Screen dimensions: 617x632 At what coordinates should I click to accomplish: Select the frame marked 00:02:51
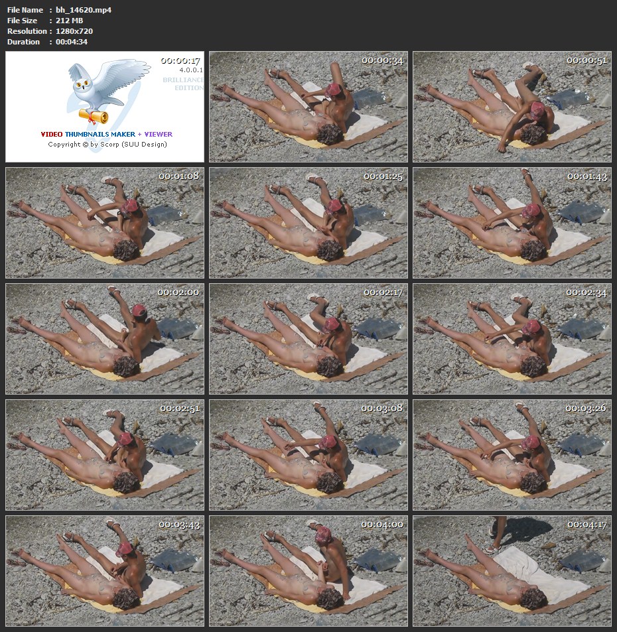pos(105,455)
